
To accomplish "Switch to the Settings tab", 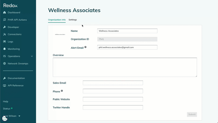I will click(x=72, y=20).
